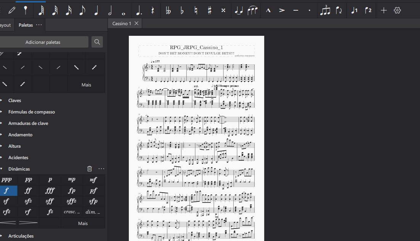This screenshot has height=241, width=420.
Task: Close the Cassino 1 tab
Action: tap(136, 23)
